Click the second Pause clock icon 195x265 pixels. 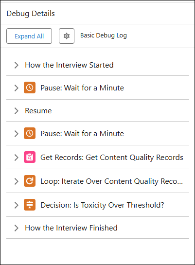coord(30,133)
